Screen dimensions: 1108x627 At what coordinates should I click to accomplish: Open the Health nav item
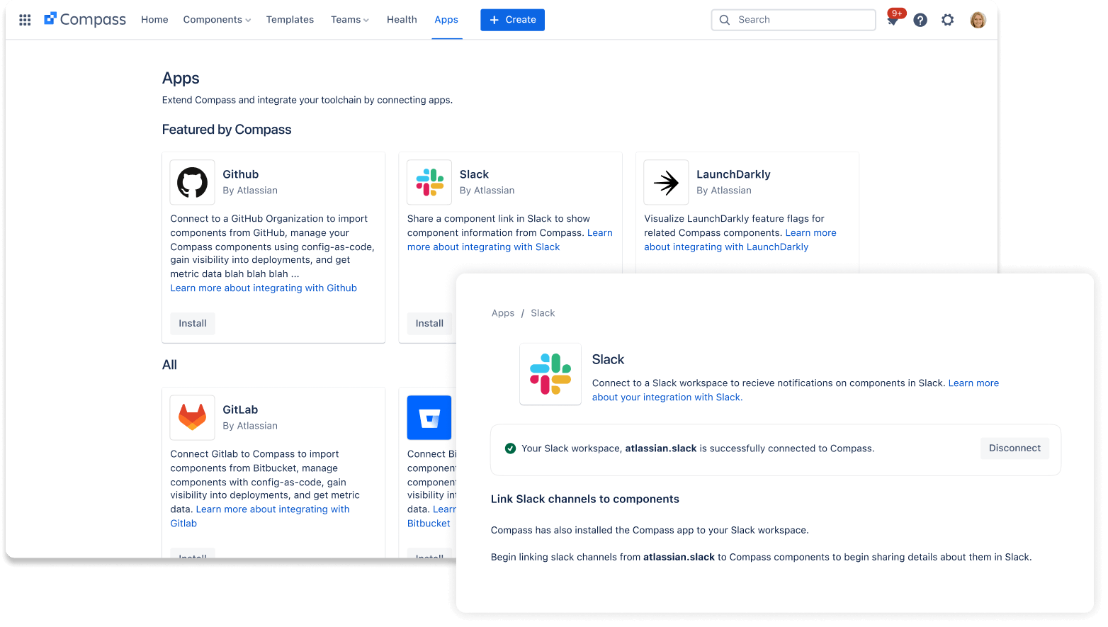tap(402, 20)
